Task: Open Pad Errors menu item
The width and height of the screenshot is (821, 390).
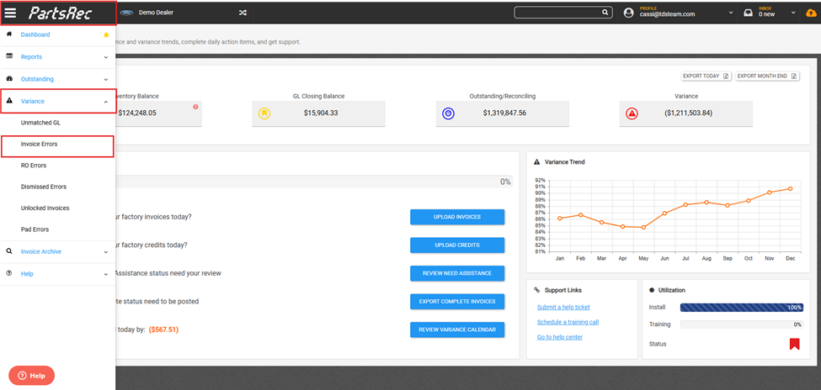Action: click(x=35, y=229)
